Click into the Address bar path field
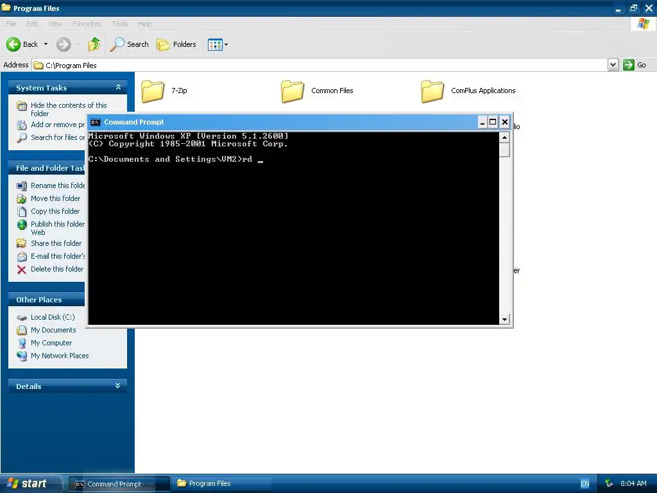 pos(321,65)
